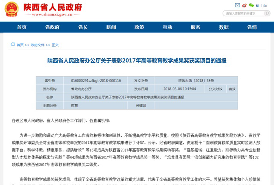
Task: Click the email envelope icon
Action: click(x=238, y=5)
